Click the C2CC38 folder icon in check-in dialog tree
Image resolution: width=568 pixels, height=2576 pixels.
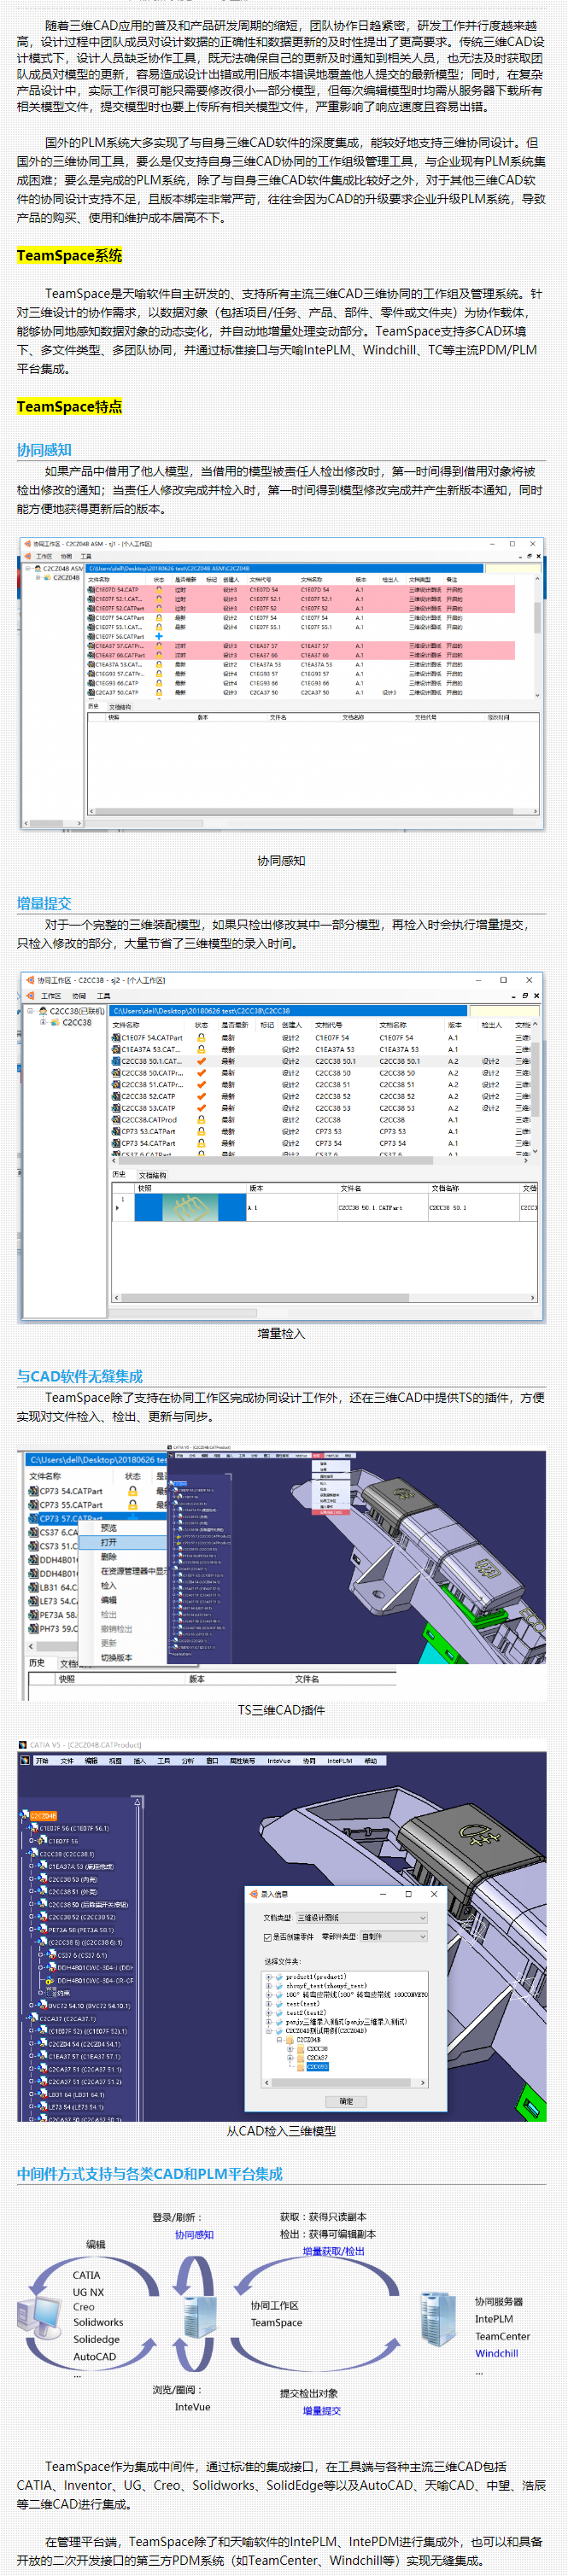(x=300, y=2048)
